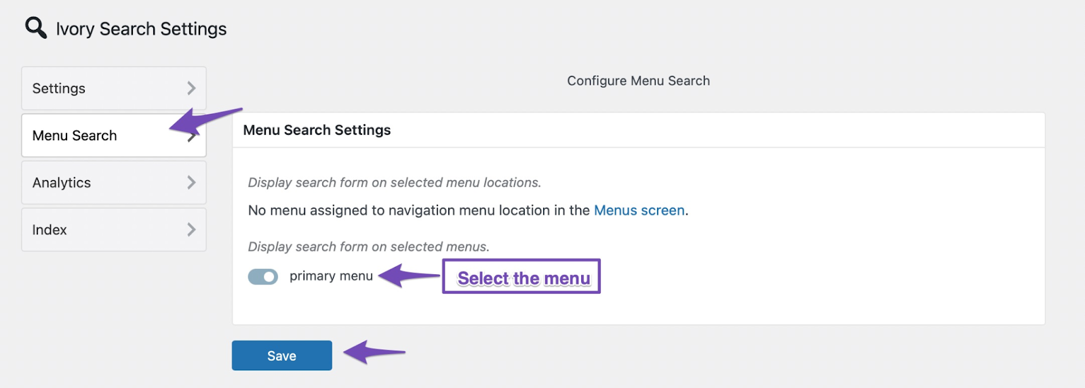Click the Menu Search Settings heading

click(317, 130)
